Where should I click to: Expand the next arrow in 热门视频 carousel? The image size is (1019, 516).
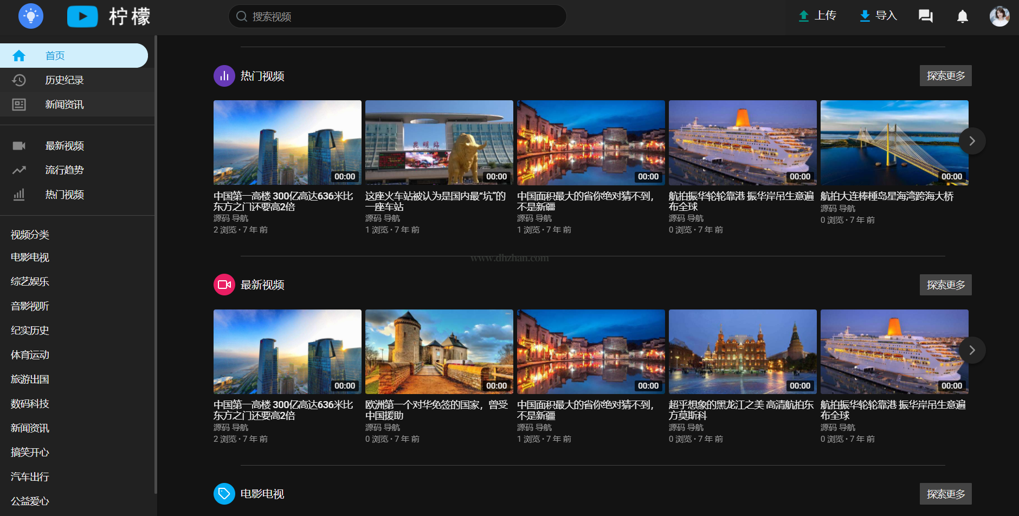(x=972, y=141)
